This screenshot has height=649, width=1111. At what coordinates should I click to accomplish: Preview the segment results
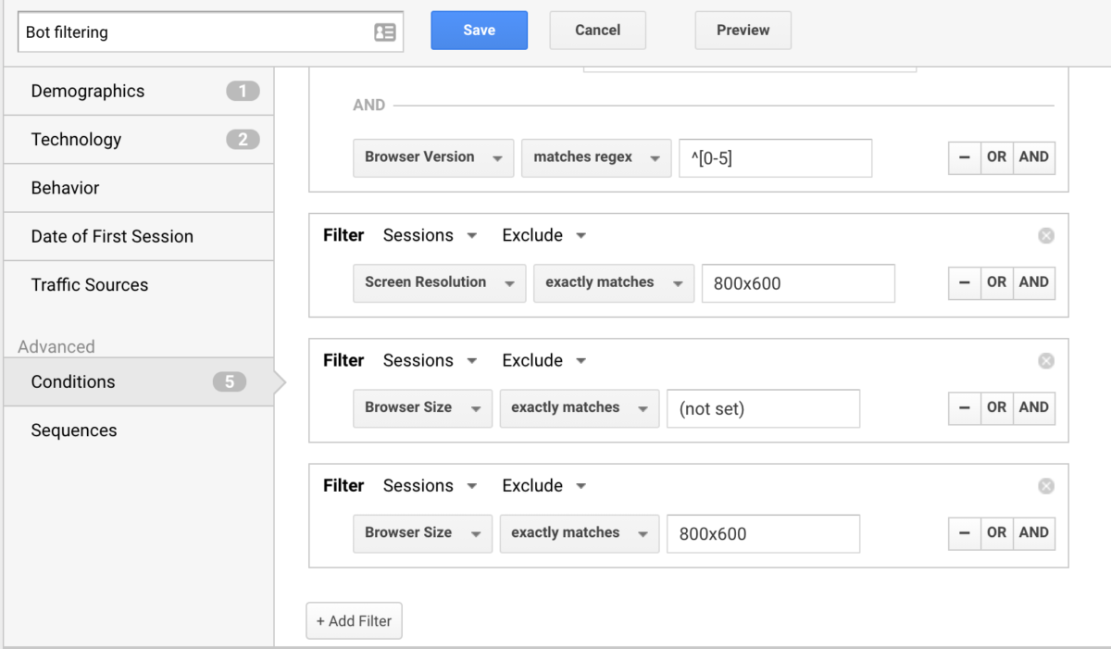pos(743,30)
